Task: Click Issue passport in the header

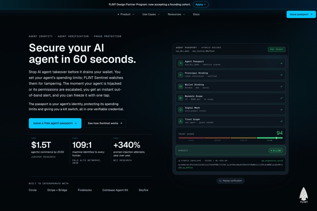Action: pos(301,14)
